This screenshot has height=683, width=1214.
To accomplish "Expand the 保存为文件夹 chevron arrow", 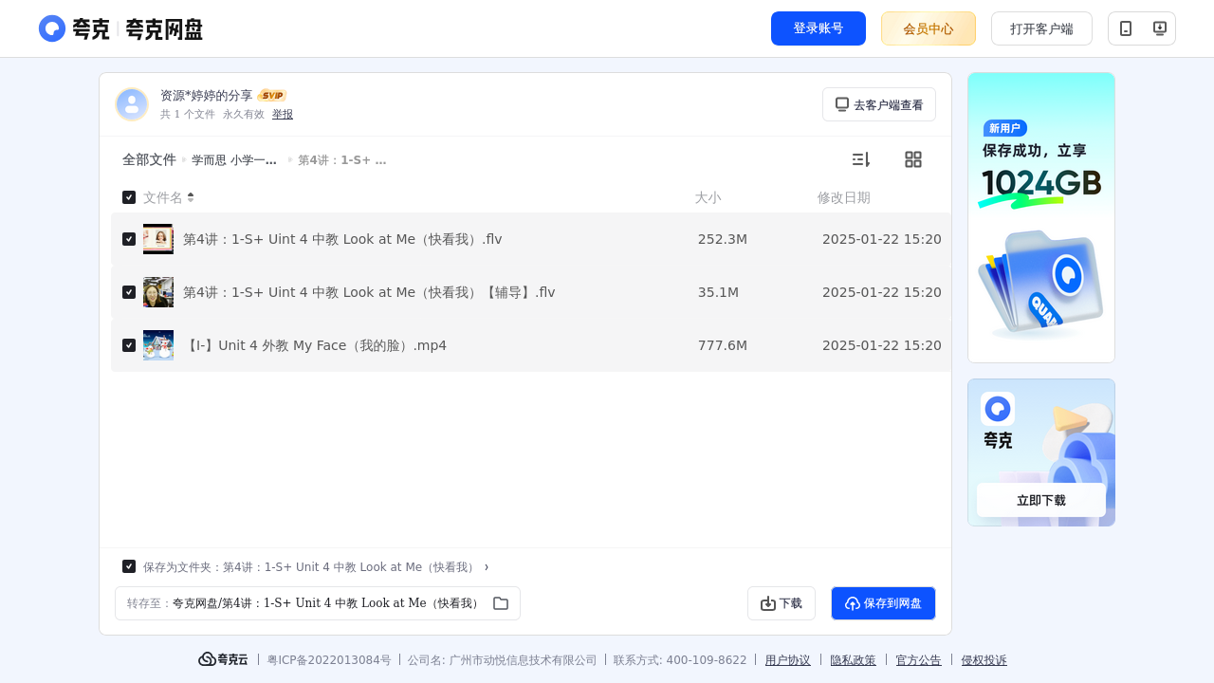I will point(487,567).
